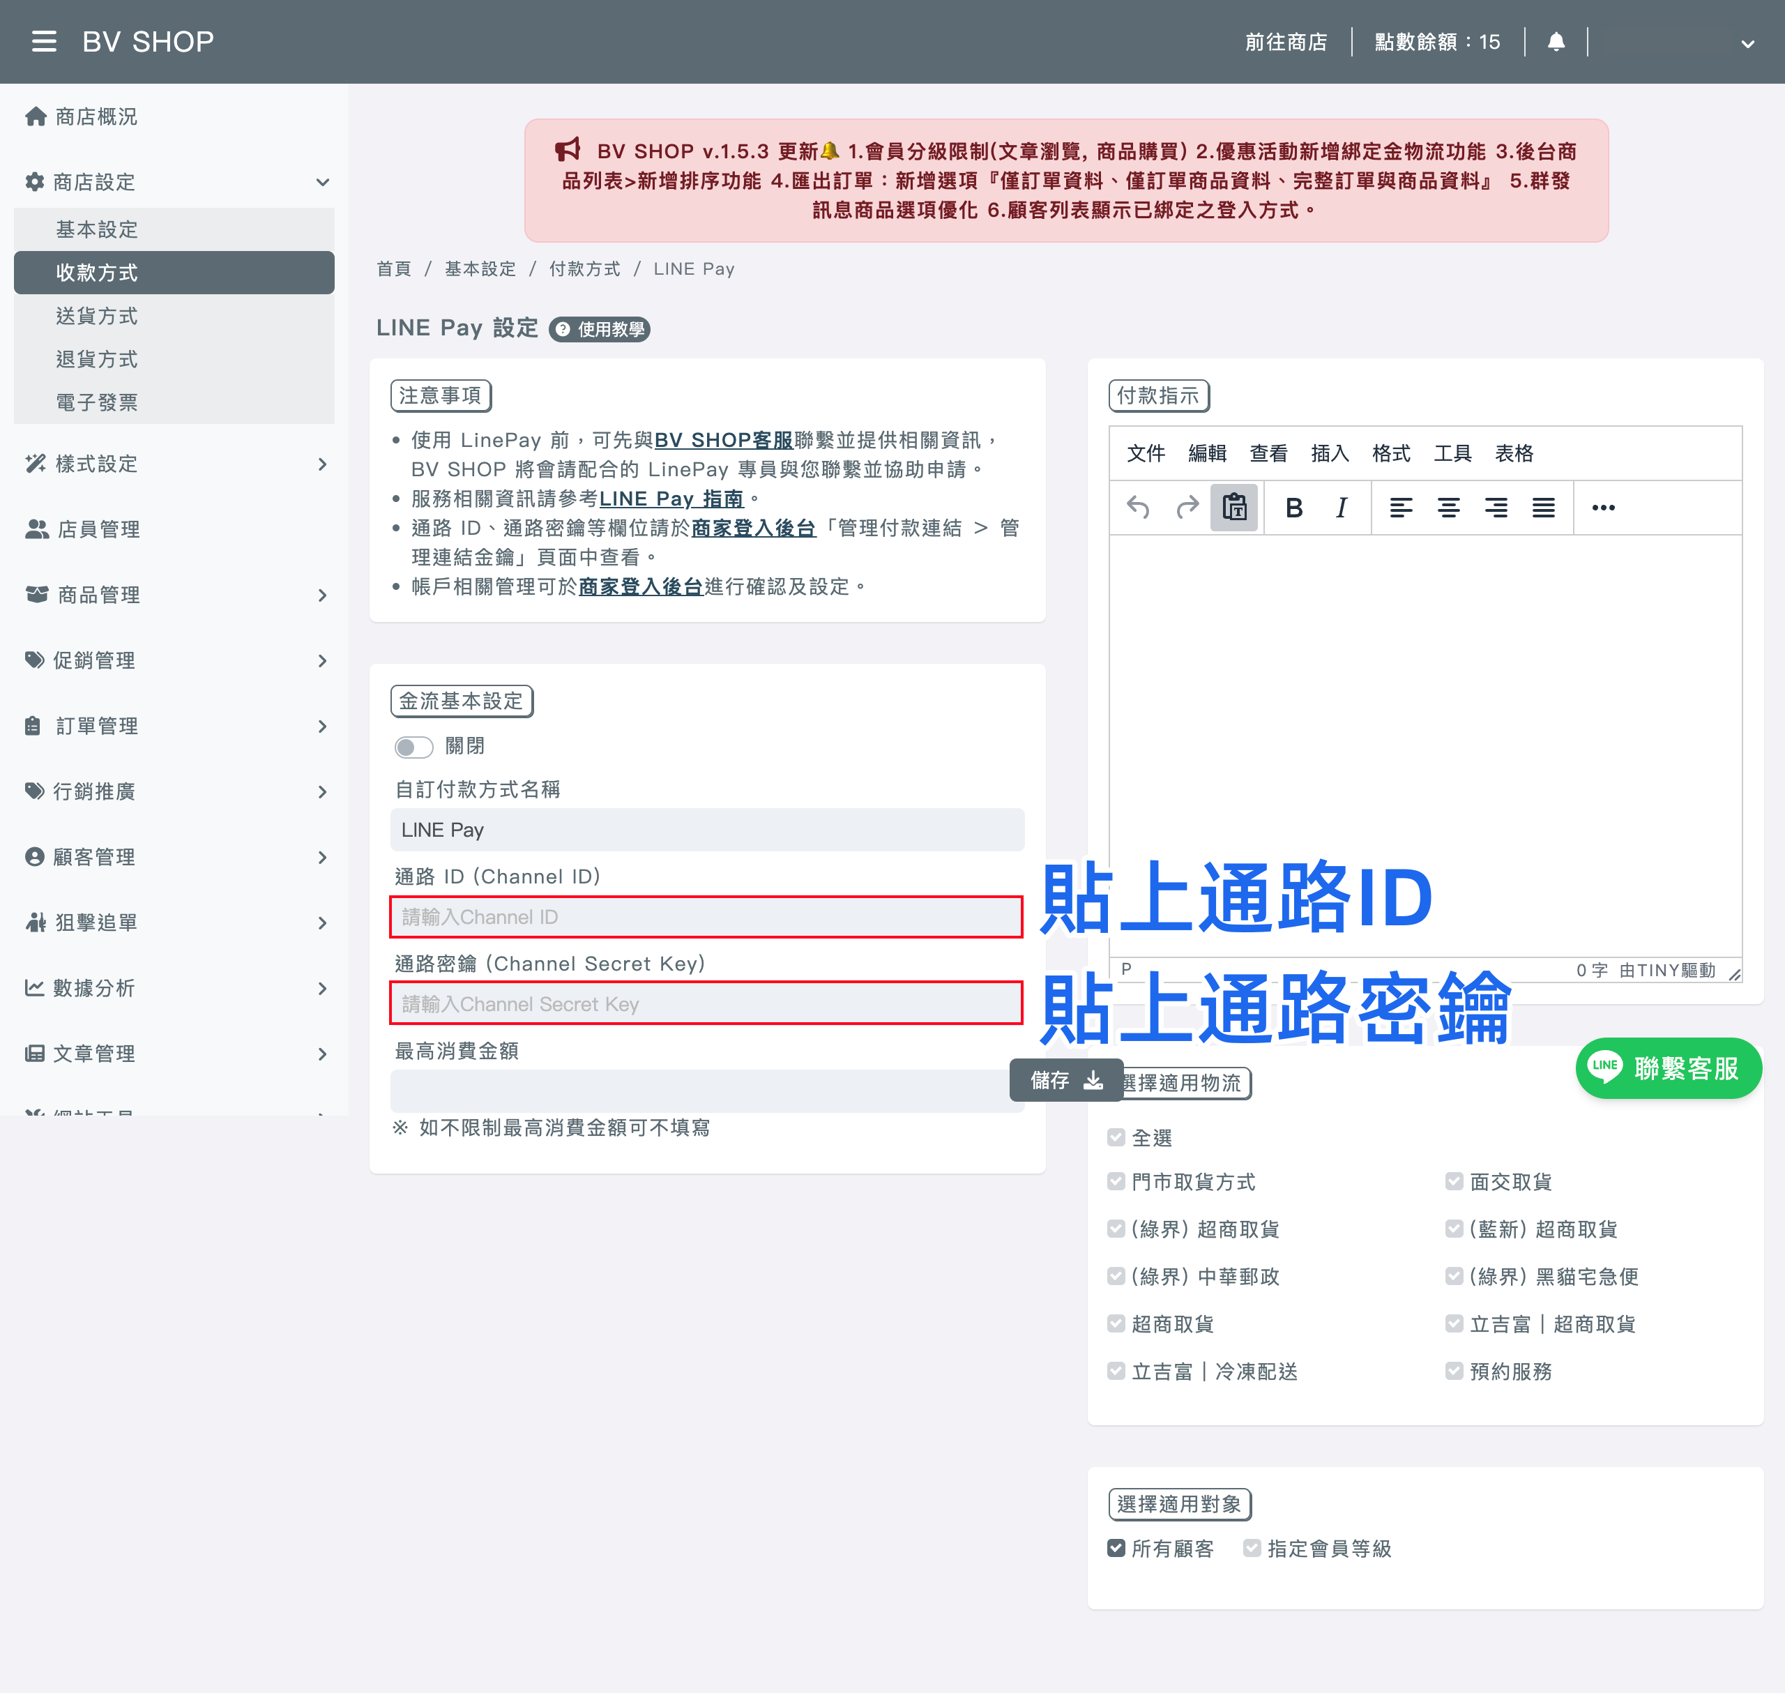Open the 使用教學 help badge
Viewport: 1785px width, 1693px height.
(600, 329)
